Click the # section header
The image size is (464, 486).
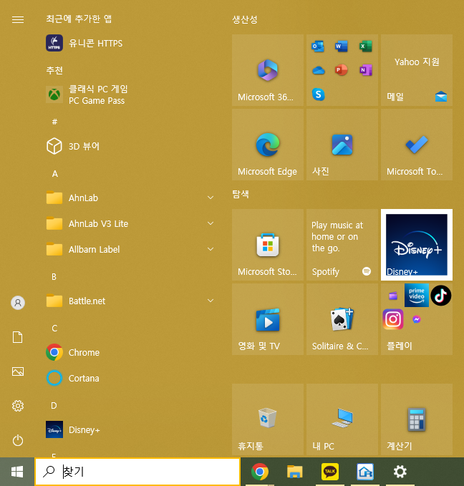coord(54,122)
